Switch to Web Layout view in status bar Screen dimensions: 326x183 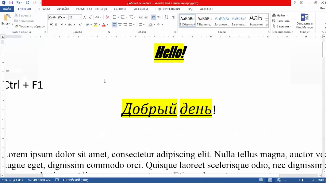pyautogui.click(x=279, y=180)
